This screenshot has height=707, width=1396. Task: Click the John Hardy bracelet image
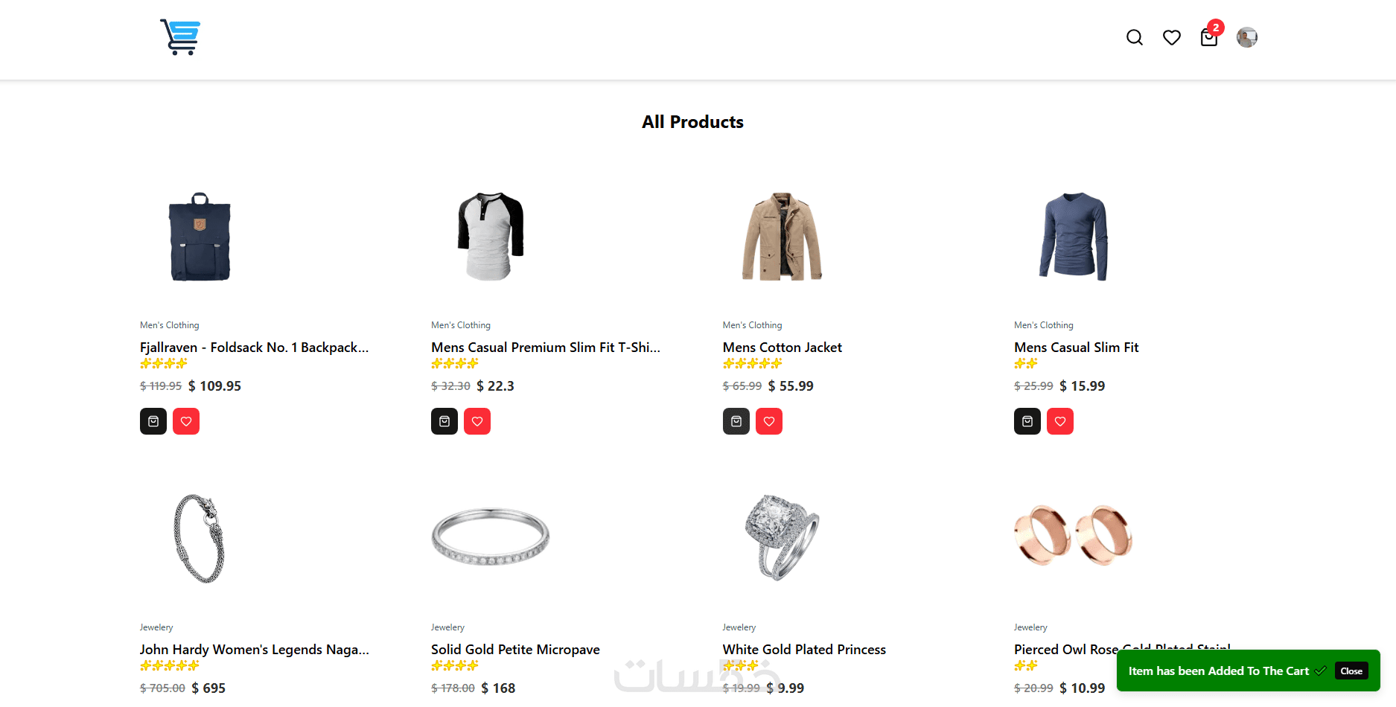[200, 538]
